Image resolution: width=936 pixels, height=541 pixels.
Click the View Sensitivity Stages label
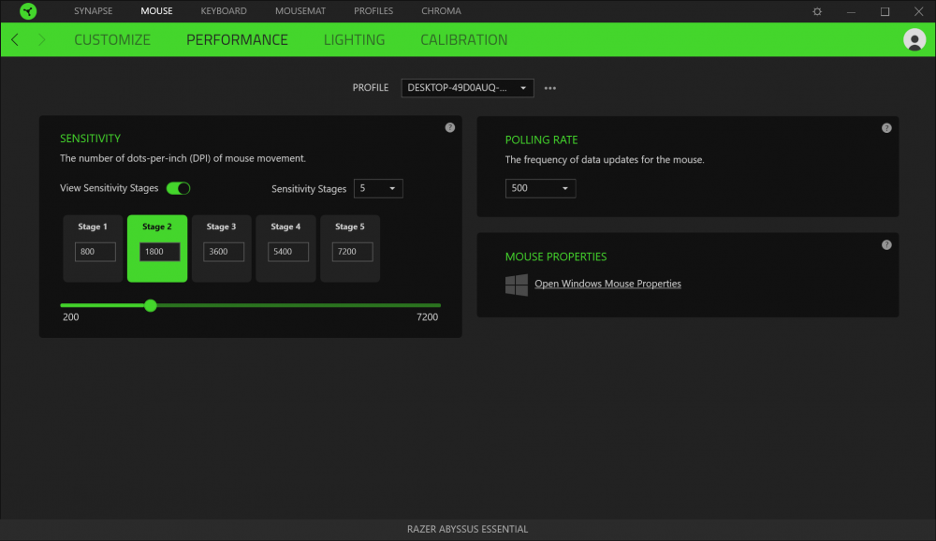[x=110, y=188]
